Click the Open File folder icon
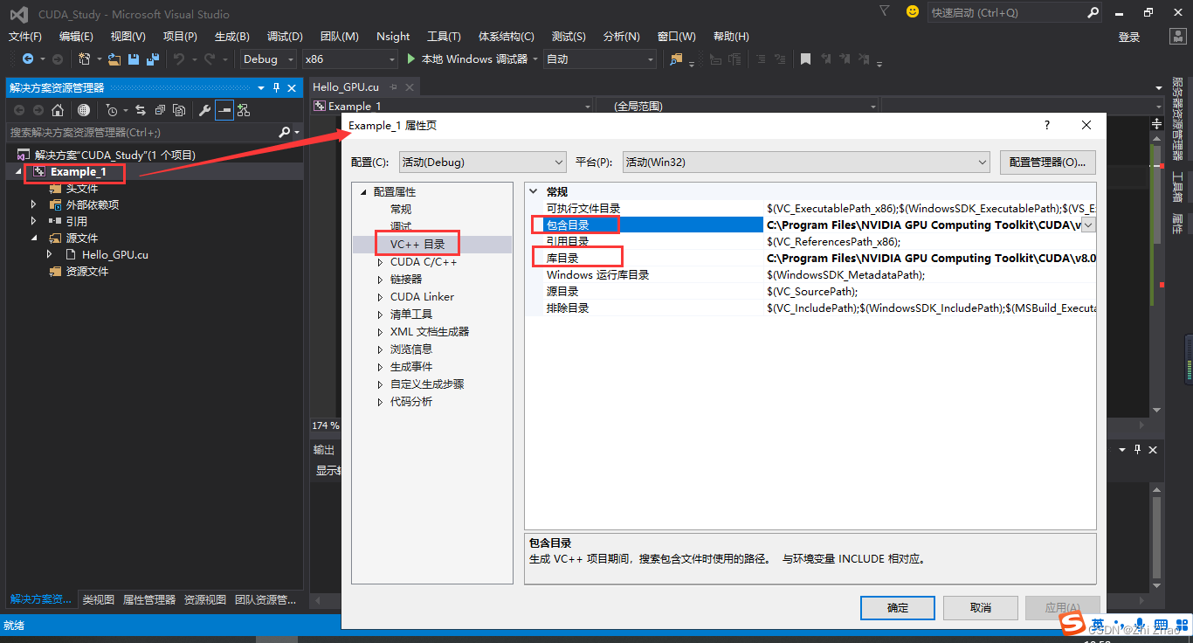The width and height of the screenshot is (1193, 643). point(114,59)
